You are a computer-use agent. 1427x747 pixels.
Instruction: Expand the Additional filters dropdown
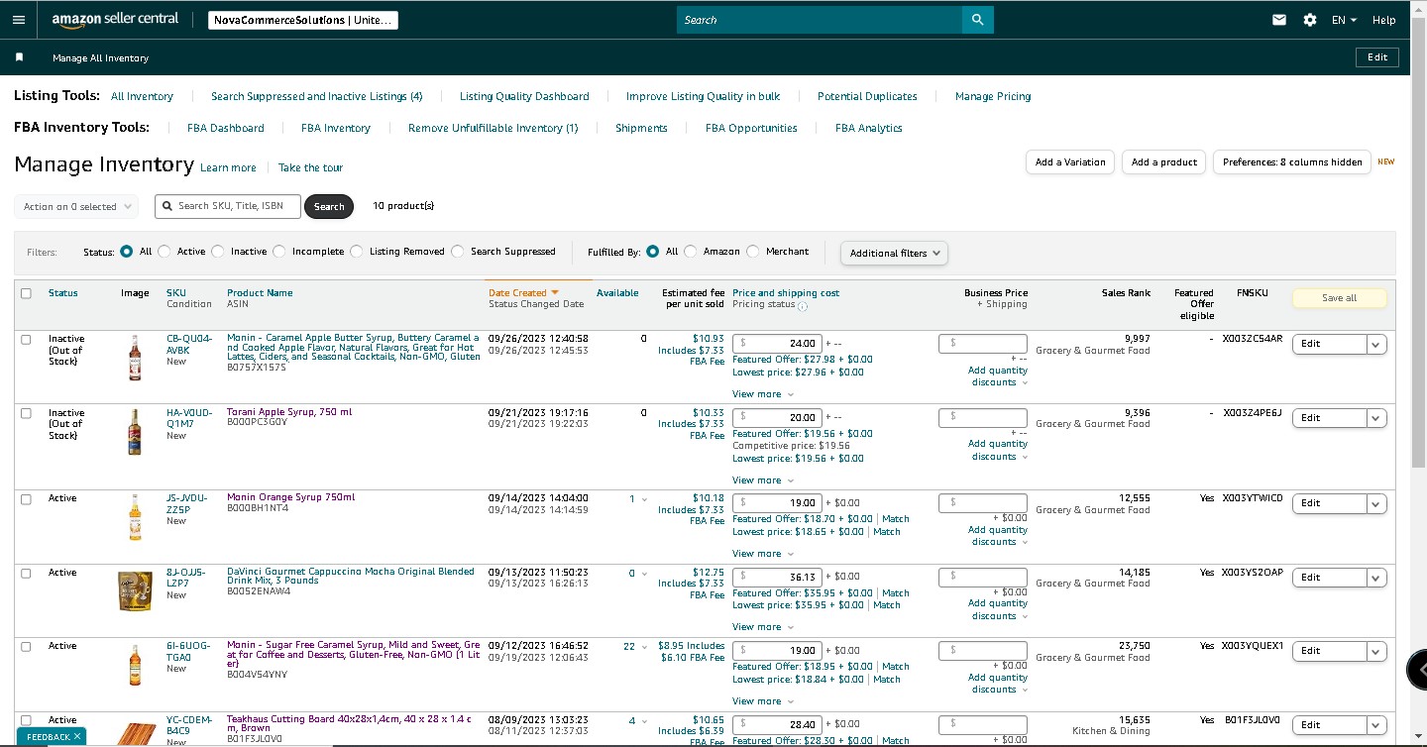click(x=894, y=253)
